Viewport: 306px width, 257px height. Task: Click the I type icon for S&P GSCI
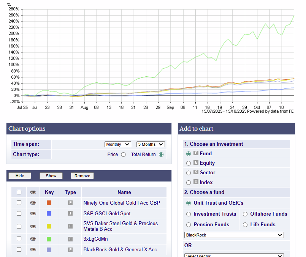point(70,214)
